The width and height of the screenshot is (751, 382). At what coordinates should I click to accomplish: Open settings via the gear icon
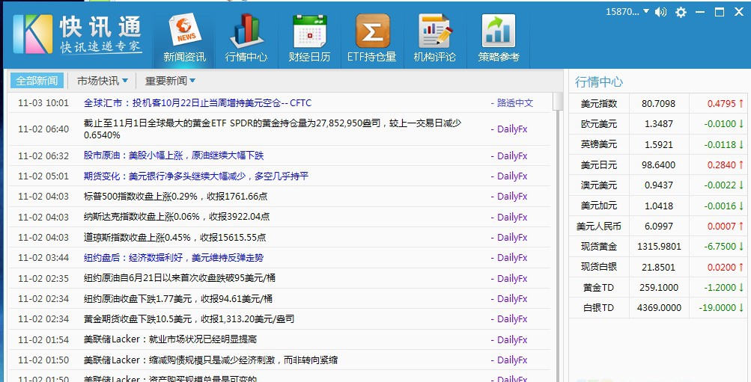[681, 12]
